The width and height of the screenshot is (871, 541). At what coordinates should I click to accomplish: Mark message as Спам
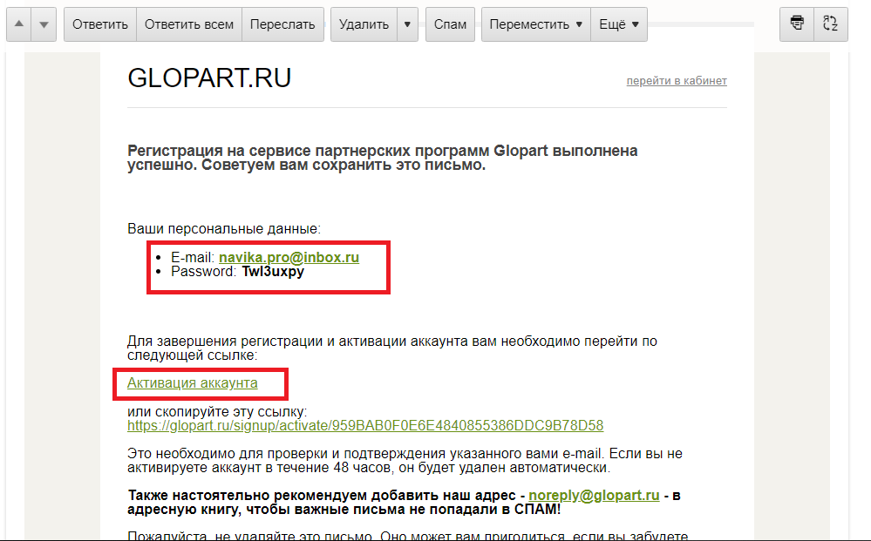click(x=450, y=24)
